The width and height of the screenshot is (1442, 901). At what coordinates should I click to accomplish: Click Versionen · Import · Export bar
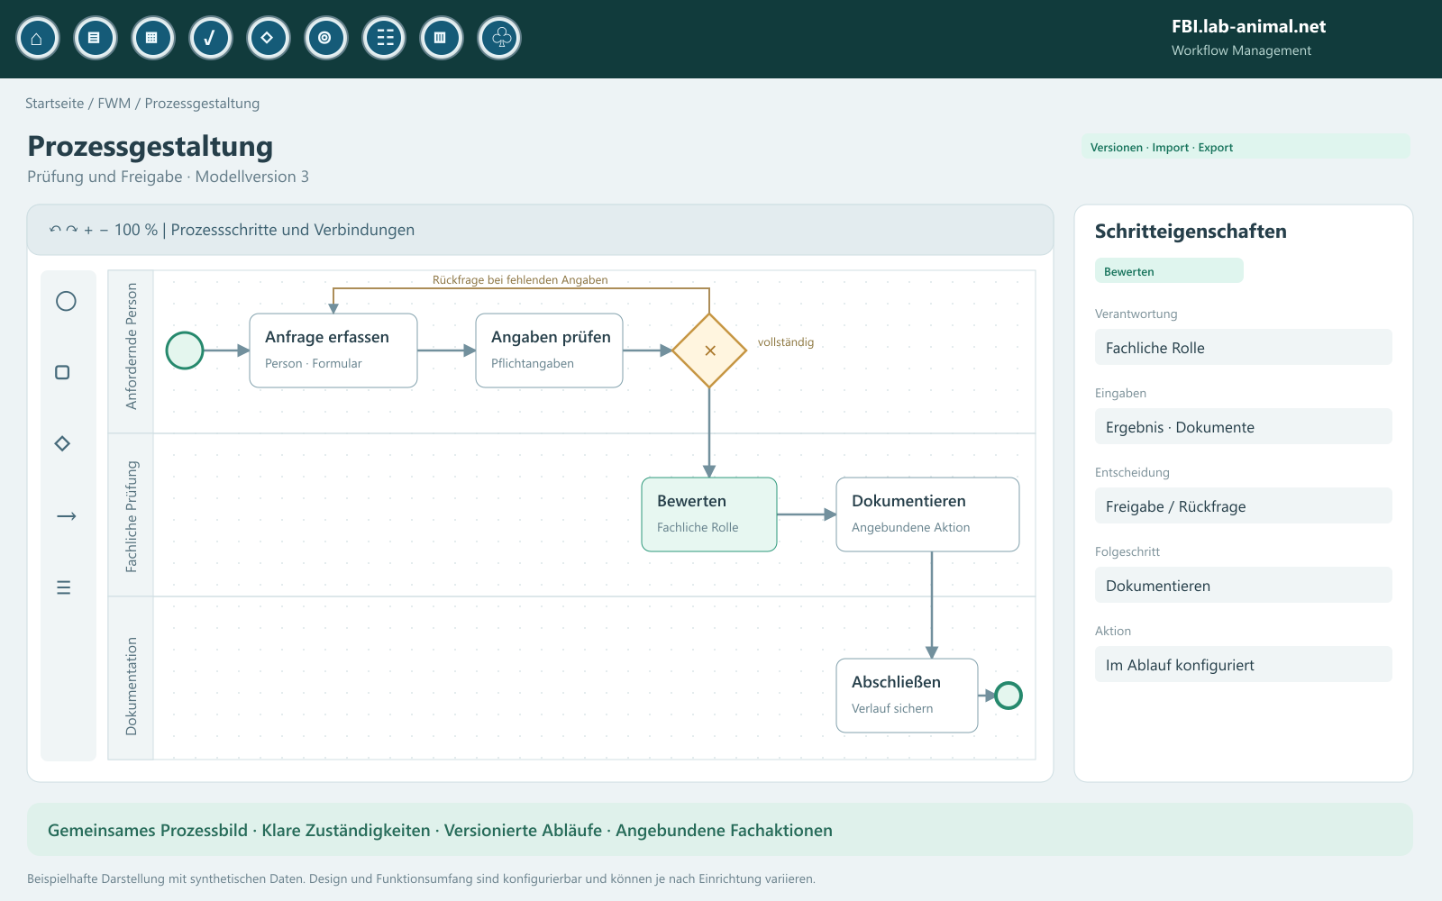coord(1246,147)
